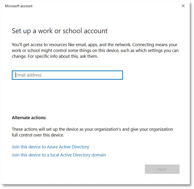Click the Microsoft account window title
This screenshot has width=194, height=189.
(x=19, y=6)
